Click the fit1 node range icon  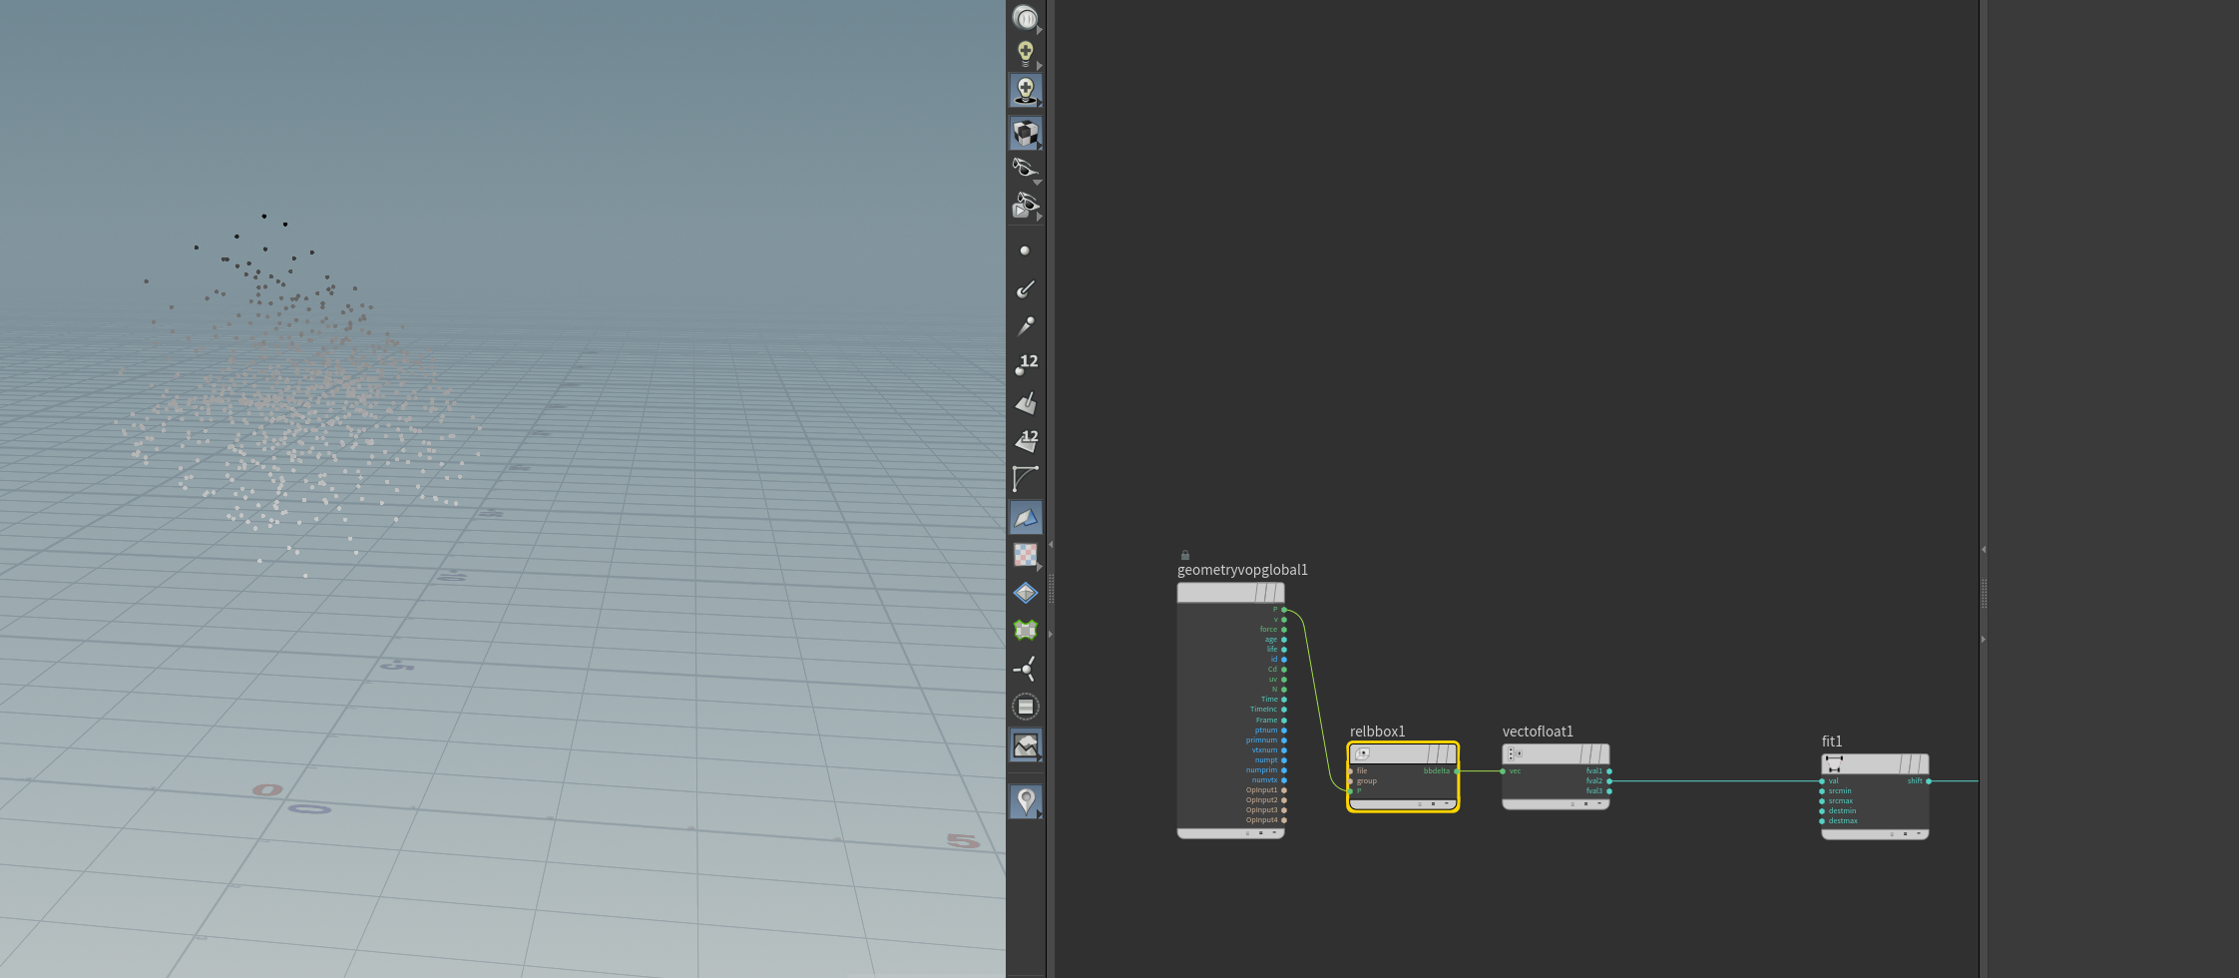1834,763
